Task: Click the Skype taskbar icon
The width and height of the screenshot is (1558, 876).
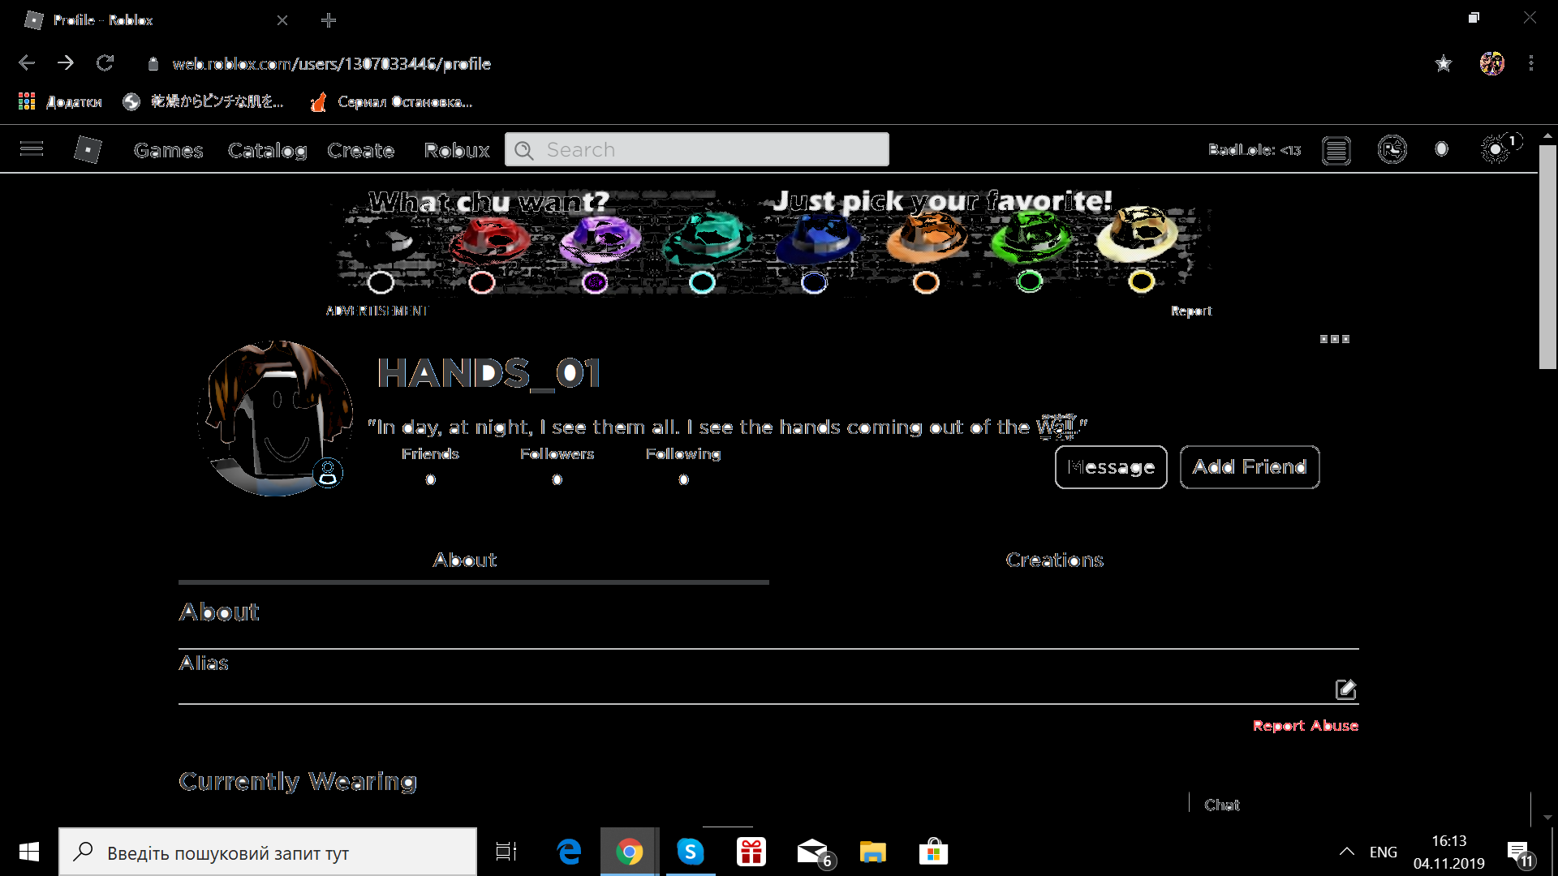Action: tap(691, 852)
